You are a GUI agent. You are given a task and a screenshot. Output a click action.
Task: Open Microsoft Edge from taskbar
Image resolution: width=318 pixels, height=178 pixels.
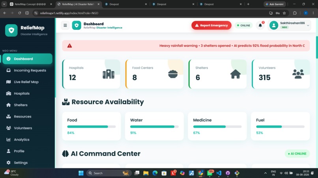(x=155, y=173)
